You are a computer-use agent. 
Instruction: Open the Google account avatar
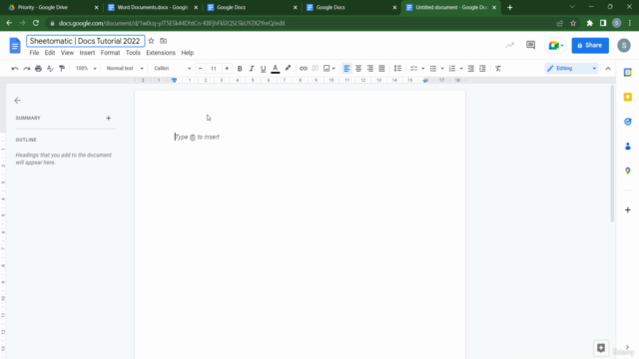(624, 45)
